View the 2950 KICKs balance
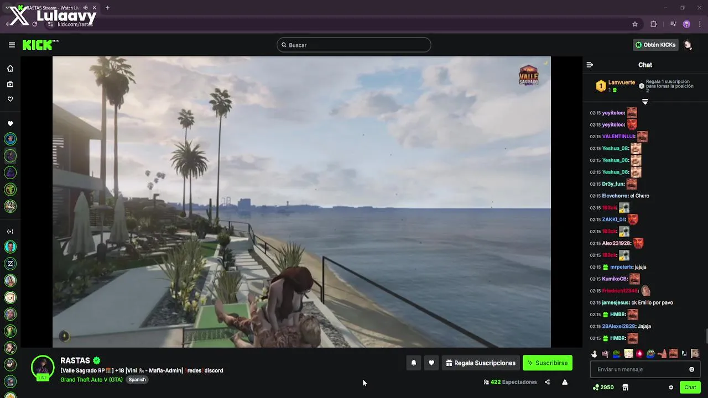The image size is (708, 398). coord(603,387)
